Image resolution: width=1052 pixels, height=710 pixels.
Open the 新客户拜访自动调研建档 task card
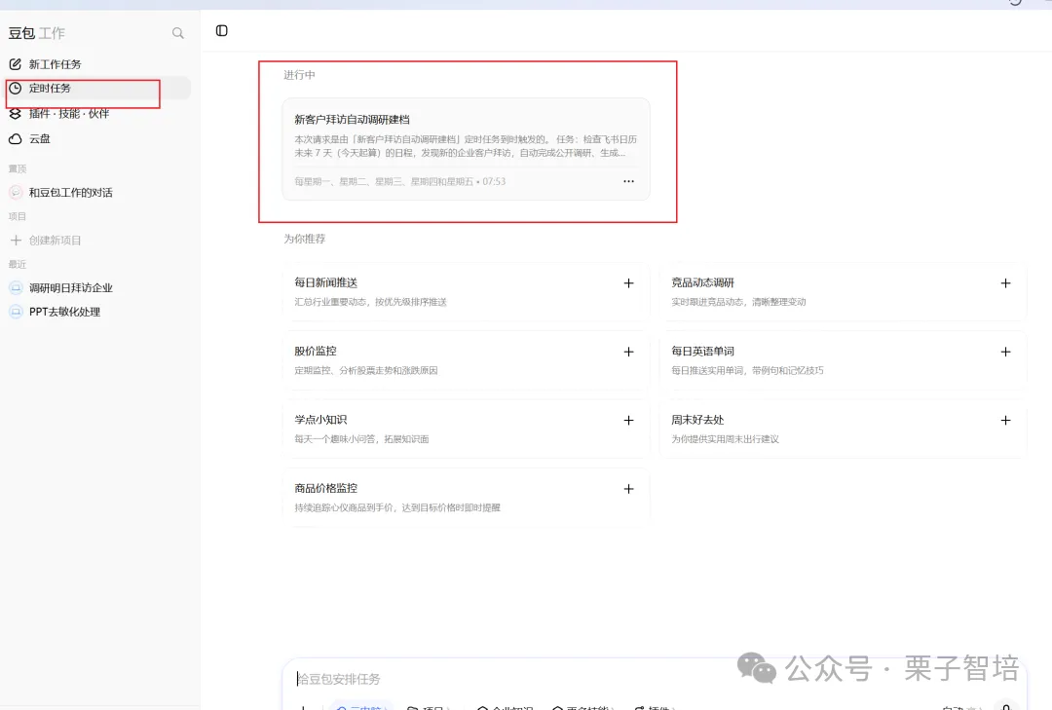click(467, 149)
